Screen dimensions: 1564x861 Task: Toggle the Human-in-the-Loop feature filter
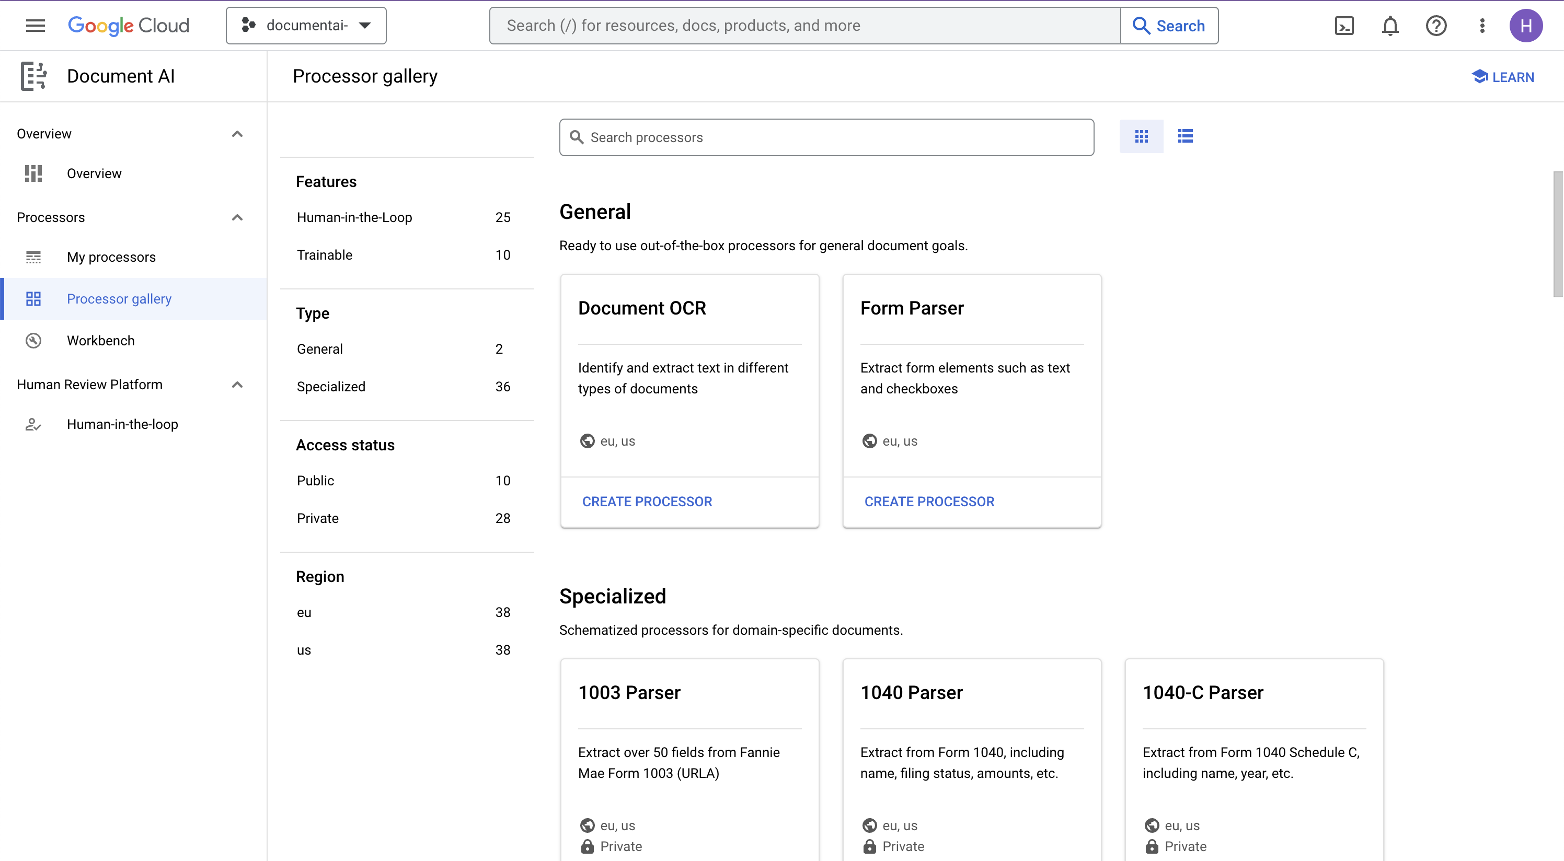tap(354, 217)
